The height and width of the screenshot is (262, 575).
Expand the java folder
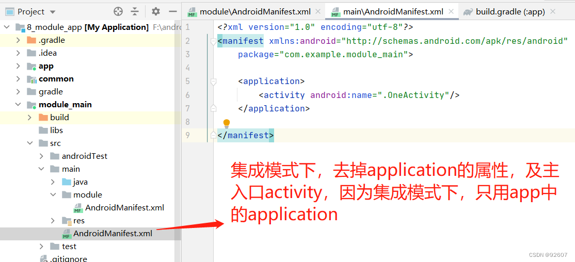pos(53,182)
